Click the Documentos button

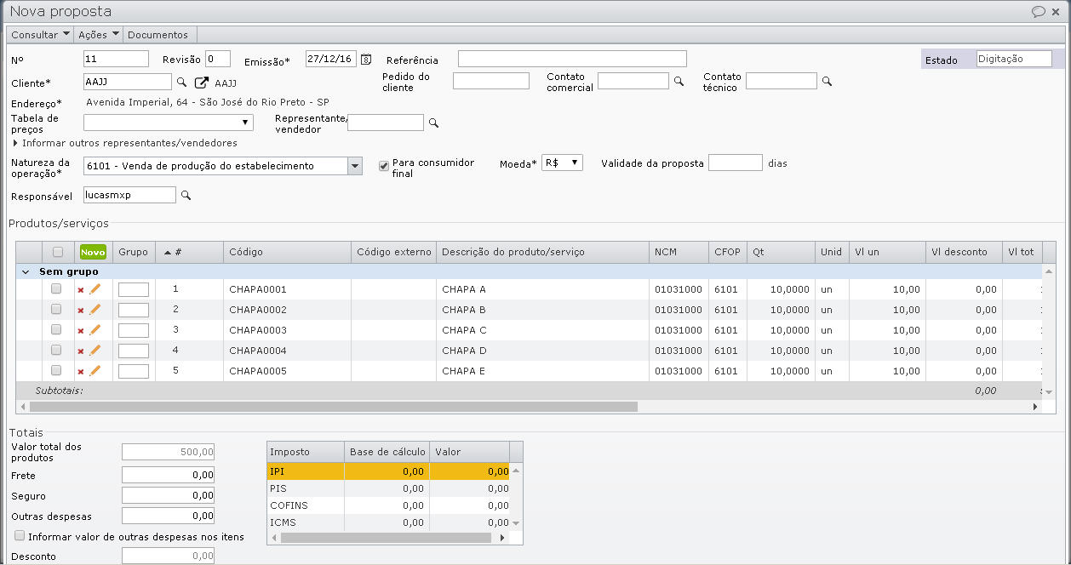tap(157, 35)
